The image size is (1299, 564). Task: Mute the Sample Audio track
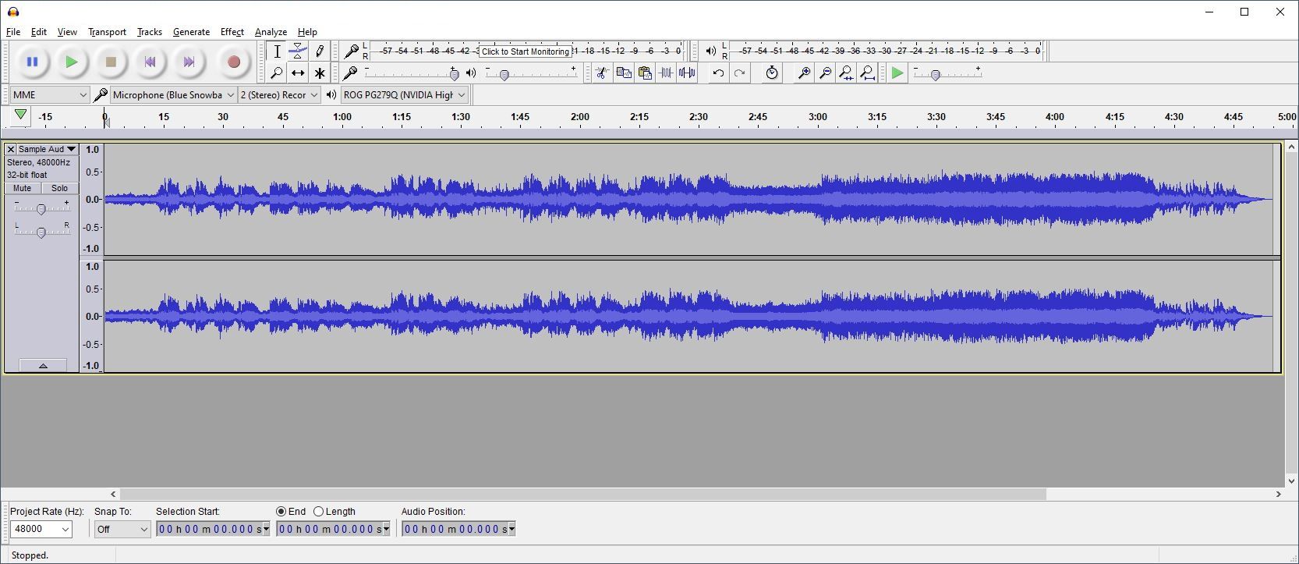pos(23,188)
